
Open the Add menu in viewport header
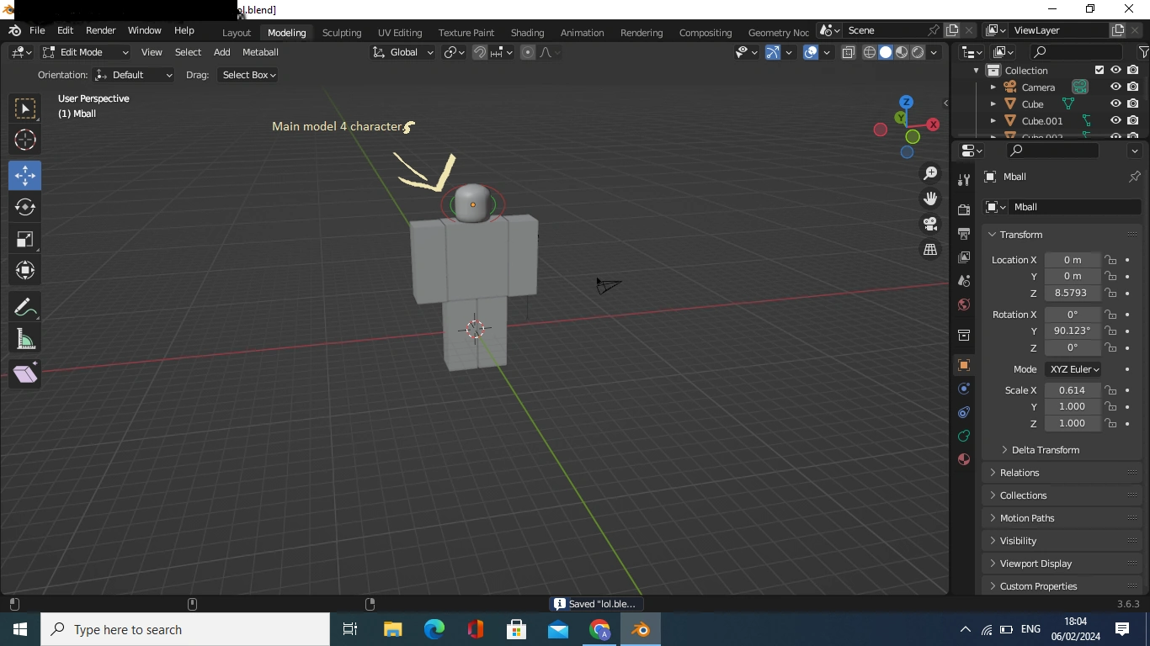(x=221, y=52)
